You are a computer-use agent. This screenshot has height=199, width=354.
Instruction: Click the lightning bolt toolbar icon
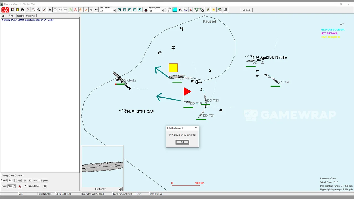pyautogui.click(x=208, y=10)
